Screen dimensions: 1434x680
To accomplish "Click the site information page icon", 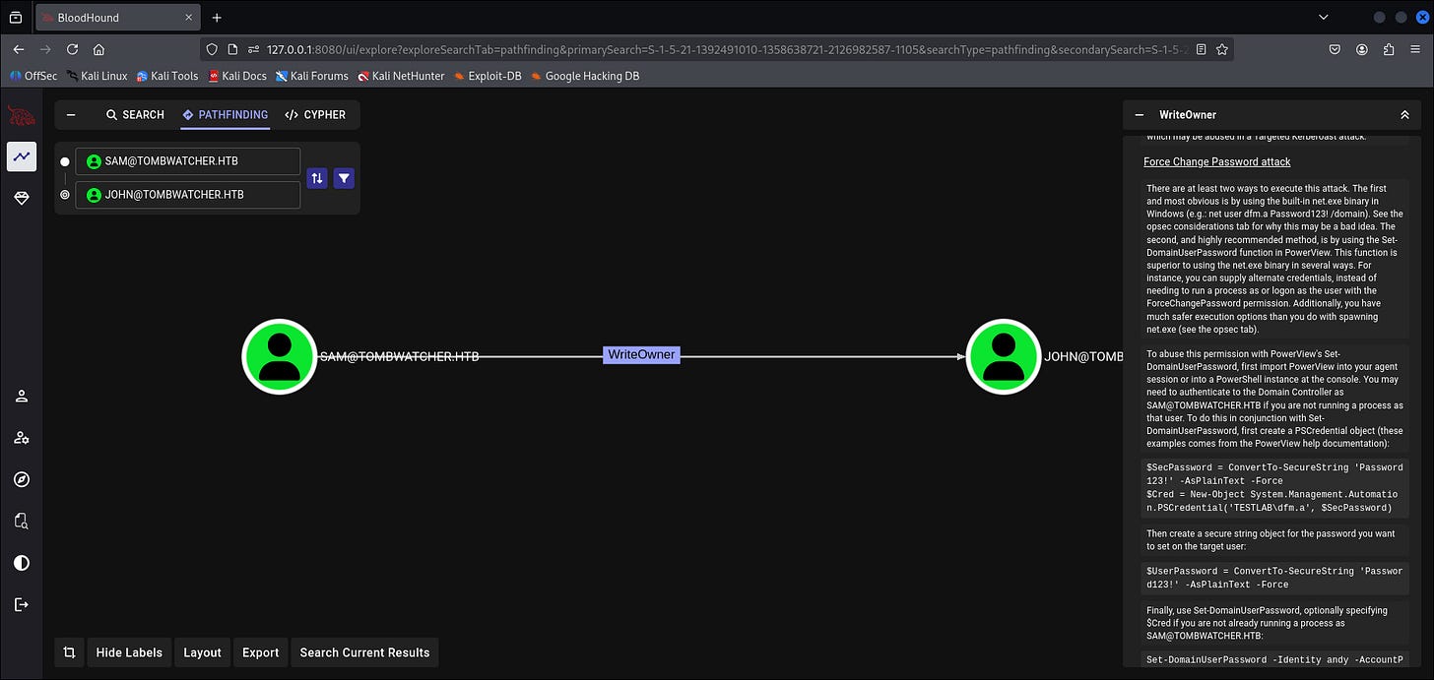I will [x=232, y=49].
